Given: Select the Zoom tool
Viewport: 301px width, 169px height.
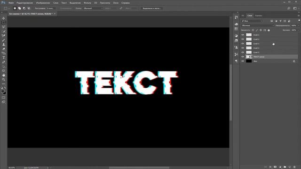Looking at the screenshot, I should (3, 79).
